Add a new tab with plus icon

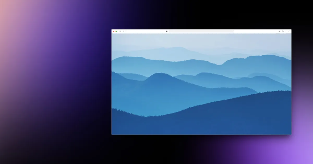pos(286,31)
